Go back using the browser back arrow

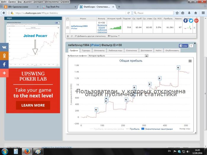point(4,13)
